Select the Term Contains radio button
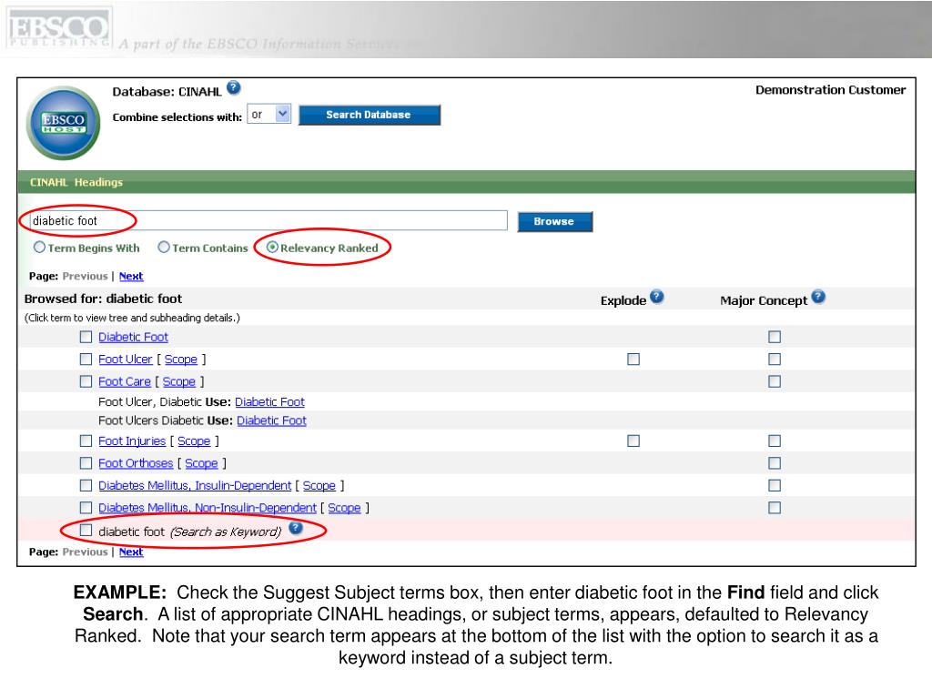This screenshot has width=932, height=699. tap(164, 248)
